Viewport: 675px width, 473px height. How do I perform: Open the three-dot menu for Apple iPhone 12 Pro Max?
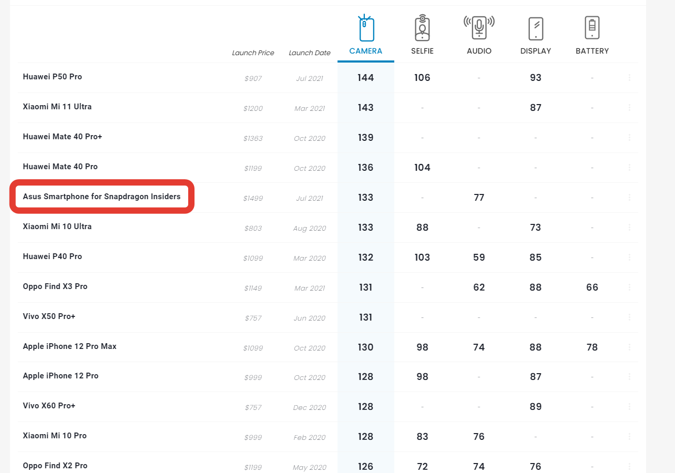pos(629,347)
